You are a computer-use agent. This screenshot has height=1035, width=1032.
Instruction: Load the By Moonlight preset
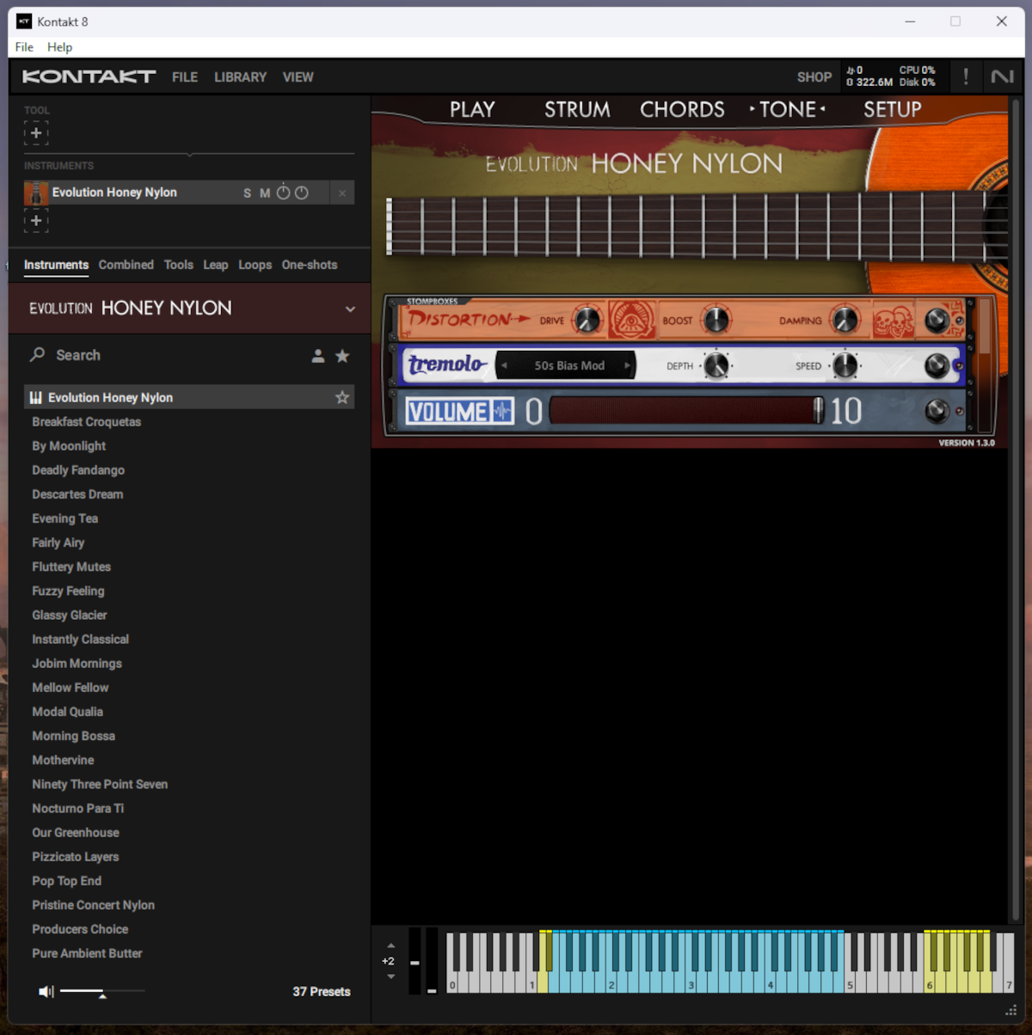[x=69, y=446]
